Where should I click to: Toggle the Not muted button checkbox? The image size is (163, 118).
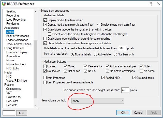(65, 71)
